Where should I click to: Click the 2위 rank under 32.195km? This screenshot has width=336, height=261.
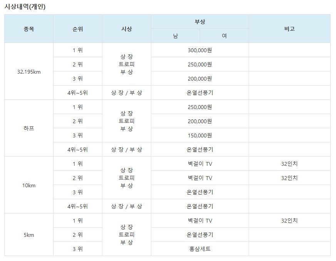[x=78, y=64]
